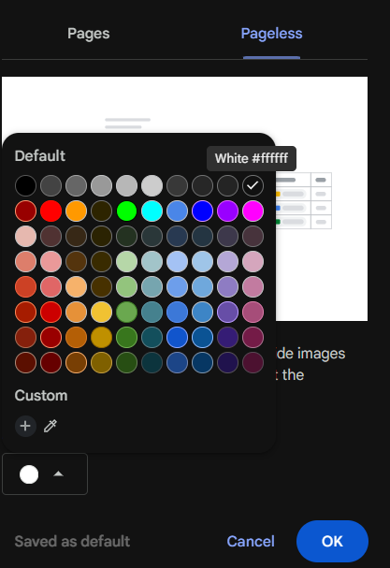Collapse the background color dropdown arrow
This screenshot has height=568, width=390.
click(x=58, y=473)
